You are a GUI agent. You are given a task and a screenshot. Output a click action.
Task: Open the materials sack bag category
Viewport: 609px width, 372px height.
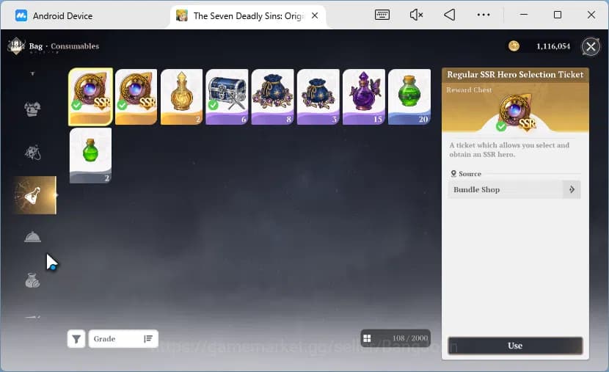32,280
